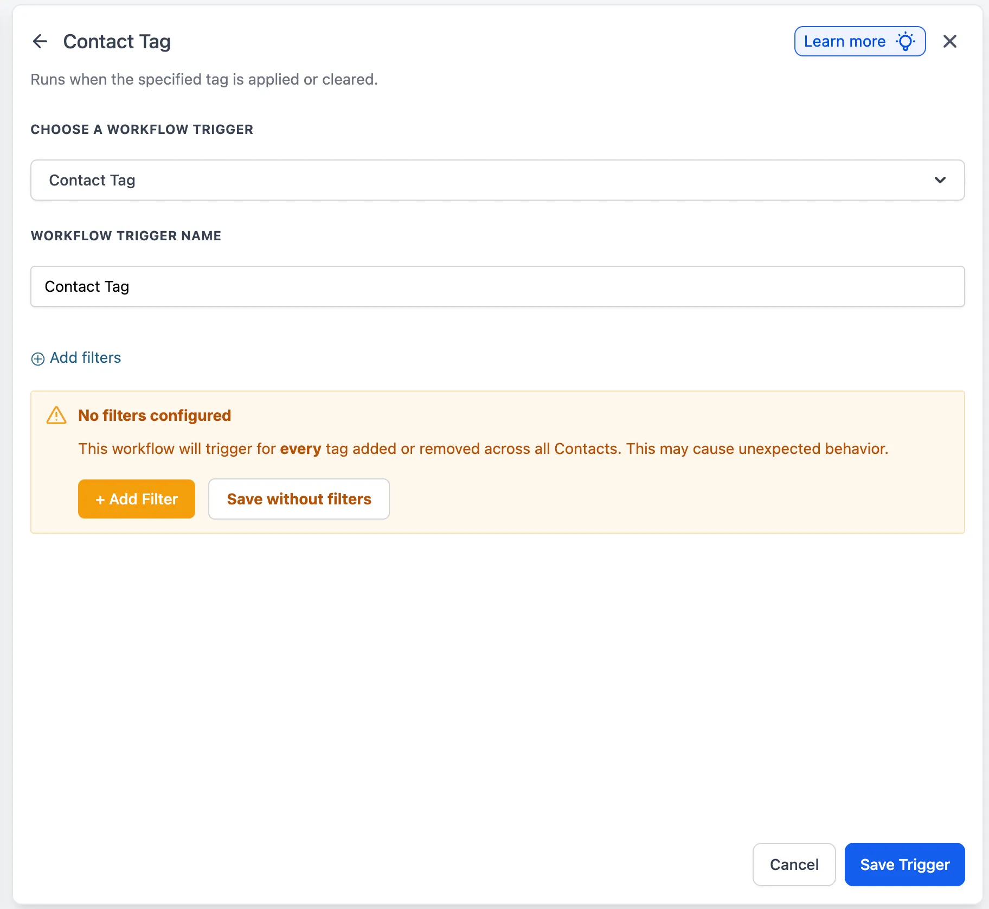
Task: Close the Contact Tag panel with X
Action: click(x=949, y=41)
